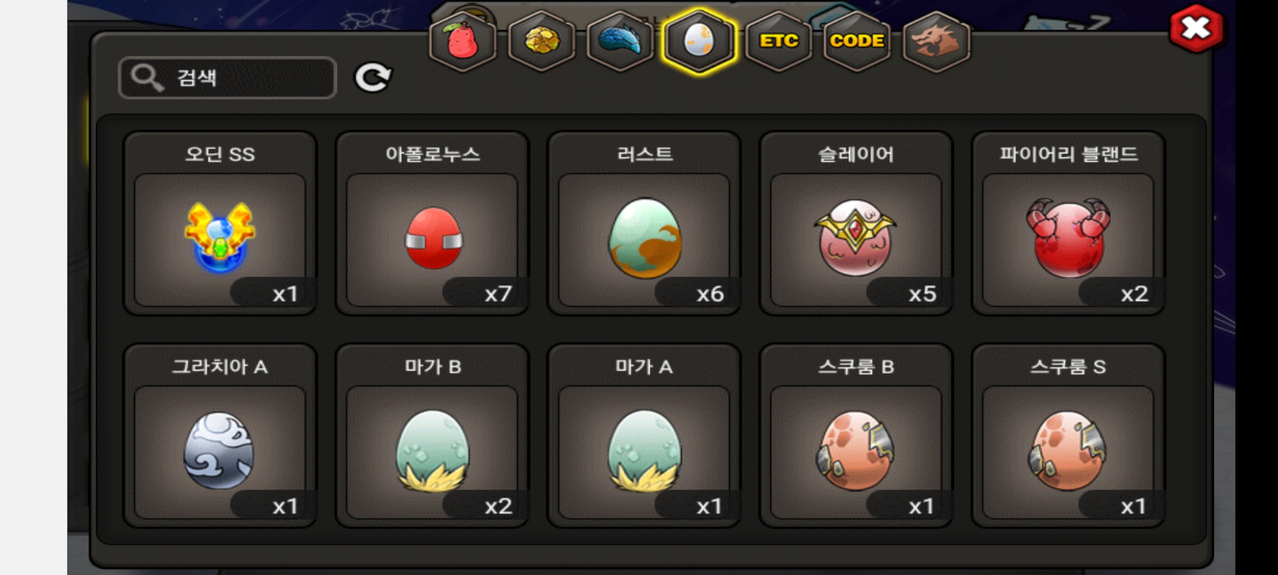Choose the 그라치아 A egg
This screenshot has width=1278, height=575.
click(x=220, y=436)
